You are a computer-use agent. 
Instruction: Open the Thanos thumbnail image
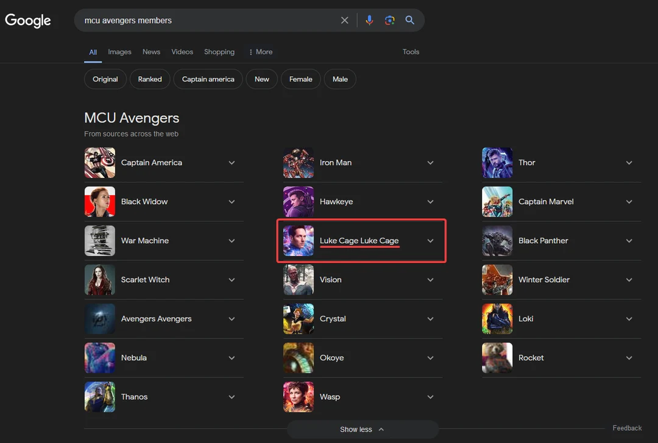coord(100,397)
